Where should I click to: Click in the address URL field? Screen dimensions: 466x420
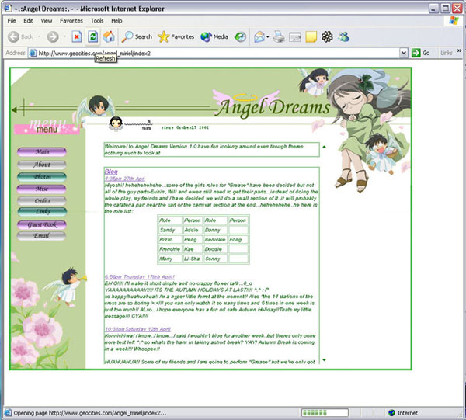click(x=218, y=53)
